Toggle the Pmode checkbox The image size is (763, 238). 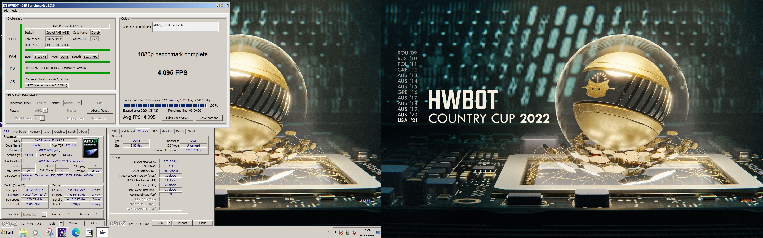64,111
